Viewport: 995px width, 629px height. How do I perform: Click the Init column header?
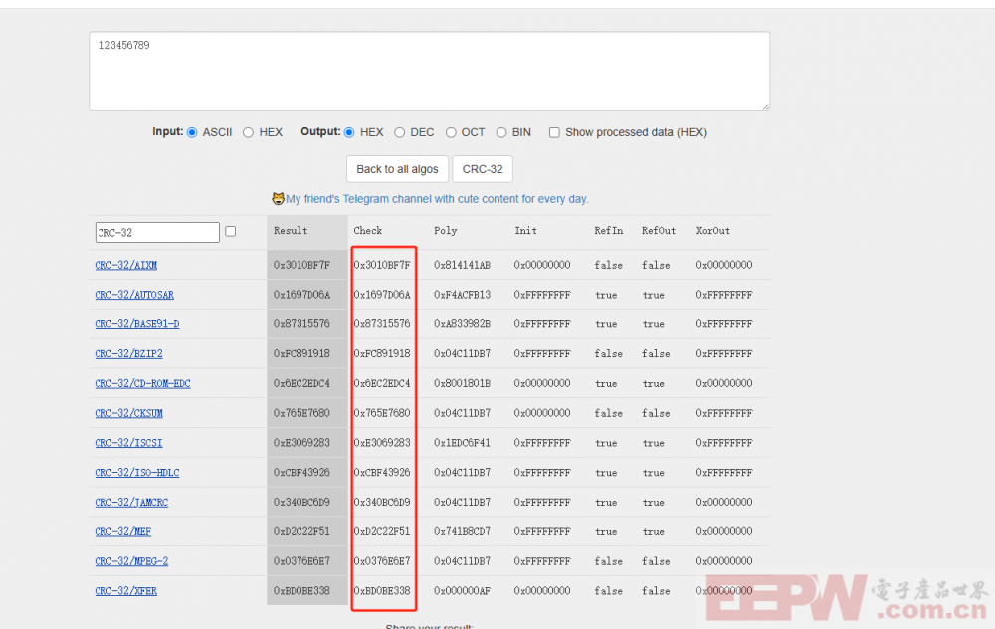(x=526, y=231)
